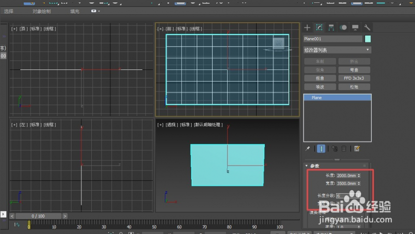This screenshot has width=415, height=234.
Task: Step the time slider forward with >
Action: pos(65,216)
